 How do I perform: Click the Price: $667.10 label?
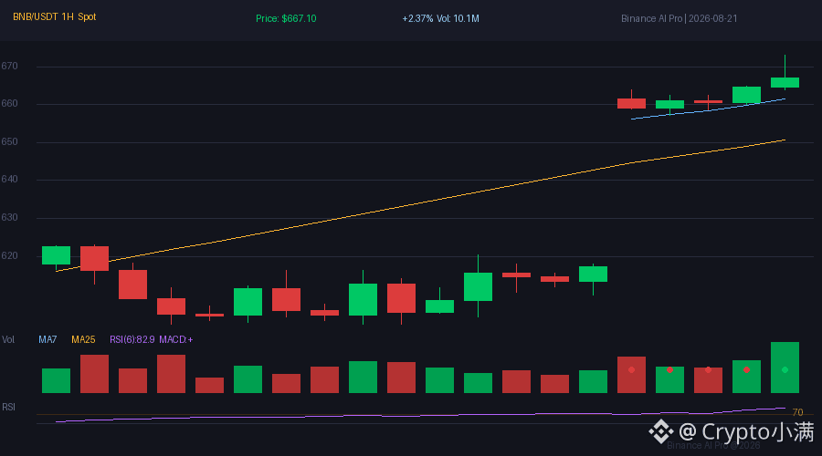(x=286, y=18)
